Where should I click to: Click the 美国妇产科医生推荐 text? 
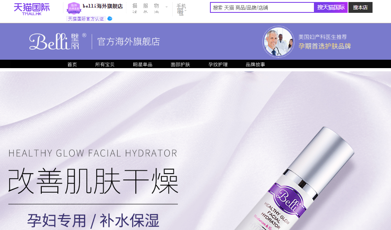[323, 37]
